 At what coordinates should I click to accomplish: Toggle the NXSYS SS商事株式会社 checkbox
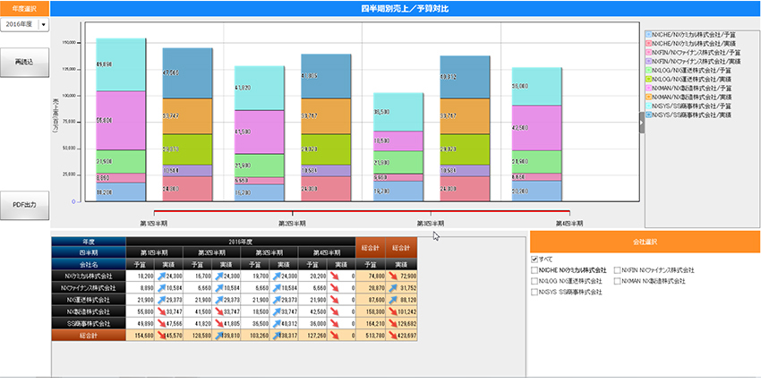coord(534,293)
